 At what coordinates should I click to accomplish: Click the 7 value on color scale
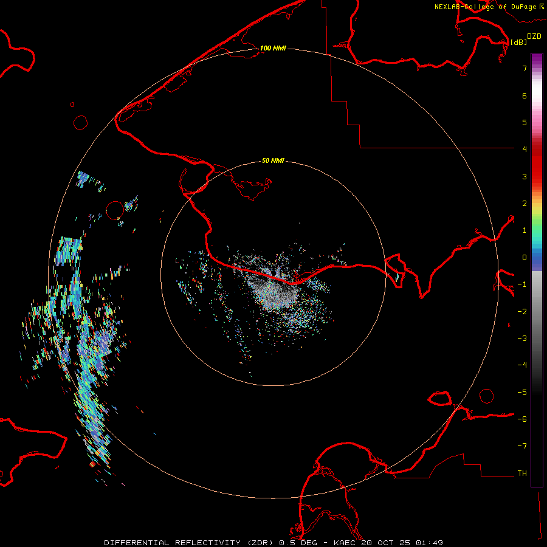(525, 68)
